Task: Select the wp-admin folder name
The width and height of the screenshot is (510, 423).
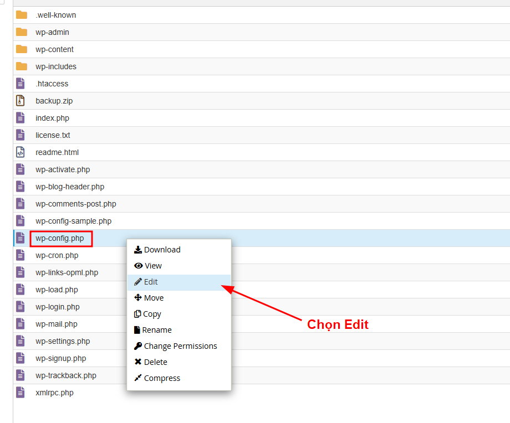Action: click(52, 33)
